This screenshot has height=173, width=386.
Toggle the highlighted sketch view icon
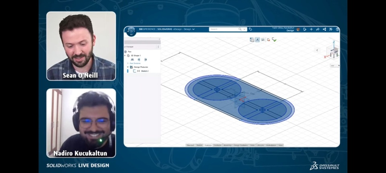click(x=257, y=40)
